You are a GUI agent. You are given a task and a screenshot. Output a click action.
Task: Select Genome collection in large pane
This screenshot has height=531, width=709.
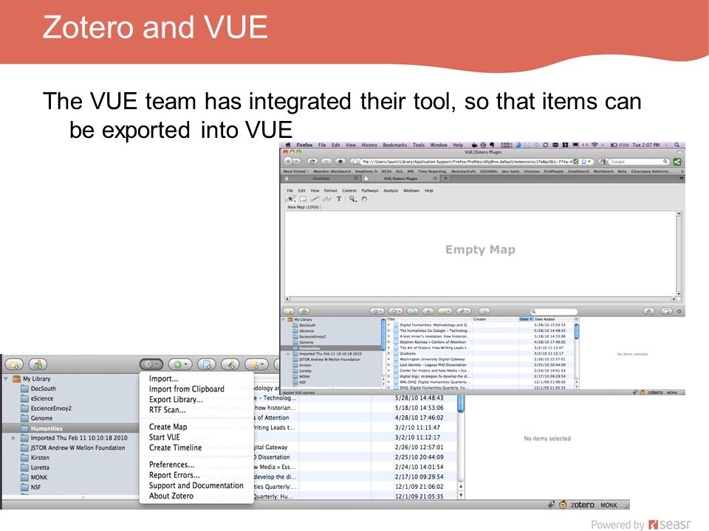[x=37, y=418]
